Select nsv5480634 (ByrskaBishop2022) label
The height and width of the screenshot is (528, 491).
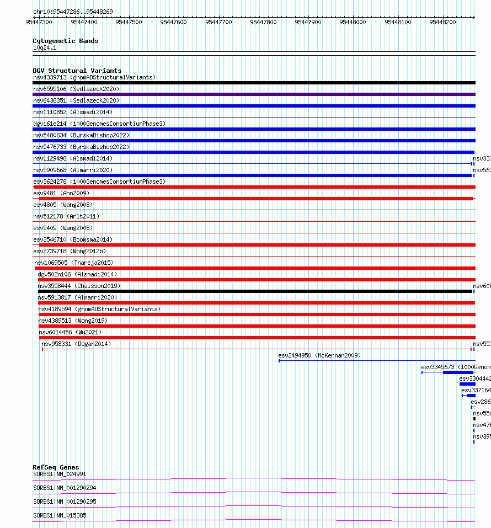click(81, 135)
